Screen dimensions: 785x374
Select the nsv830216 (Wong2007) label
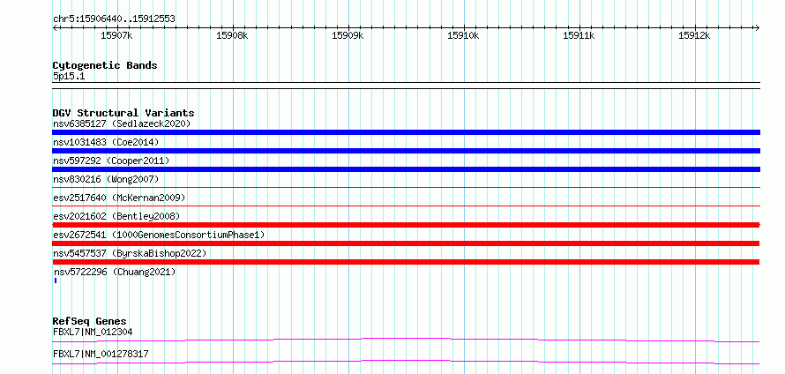click(x=106, y=179)
